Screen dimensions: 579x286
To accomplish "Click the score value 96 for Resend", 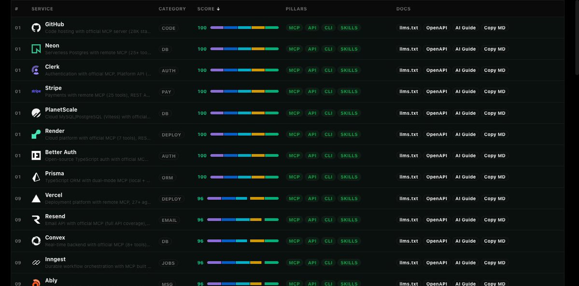I will coord(200,219).
